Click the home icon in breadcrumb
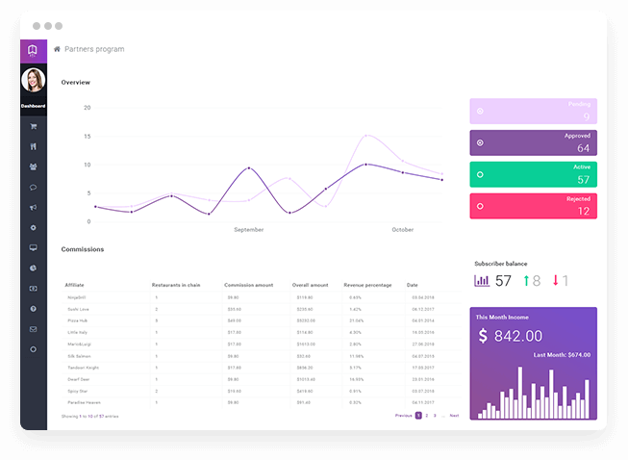The width and height of the screenshot is (628, 460). click(58, 49)
